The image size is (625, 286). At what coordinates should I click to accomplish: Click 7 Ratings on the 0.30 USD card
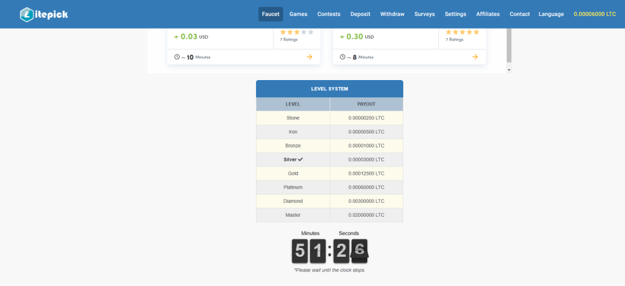click(454, 39)
